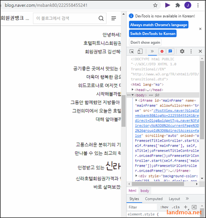Open the blue issues message indicator

click(x=170, y=51)
